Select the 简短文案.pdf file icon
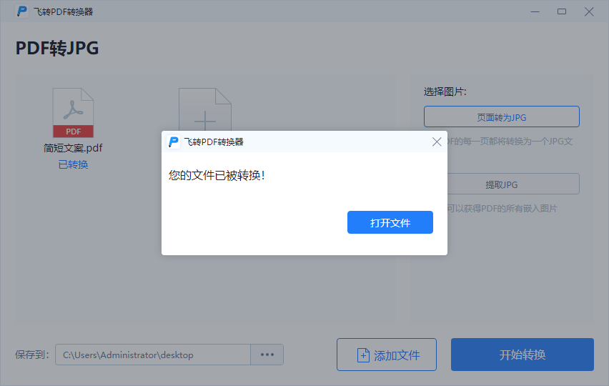This screenshot has height=386, width=609. coord(73,113)
